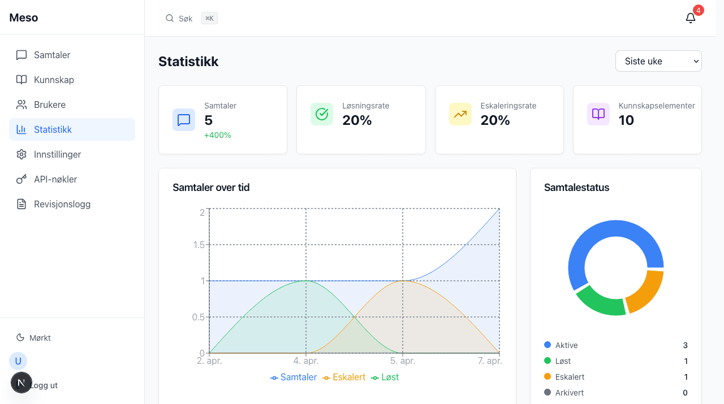Viewport: 724px width, 404px height.
Task: Open Revisjonslogg from sidebar
Action: tap(62, 204)
